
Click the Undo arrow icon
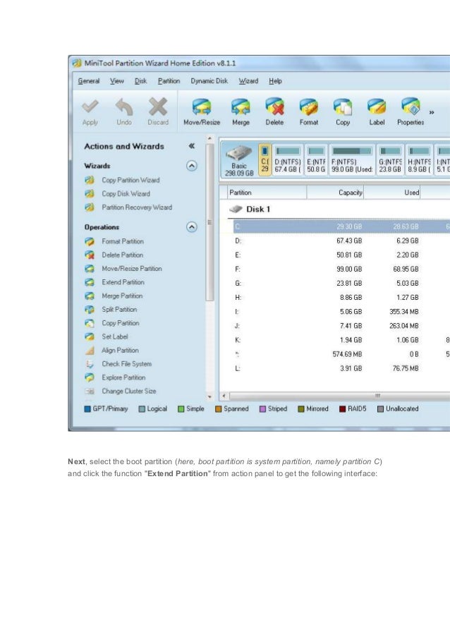[x=124, y=107]
